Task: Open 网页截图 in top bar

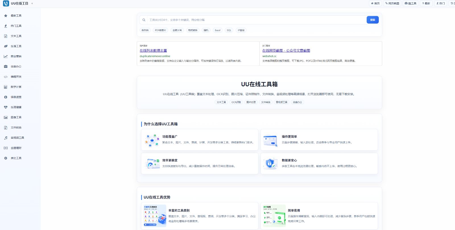Action: coord(392,3)
